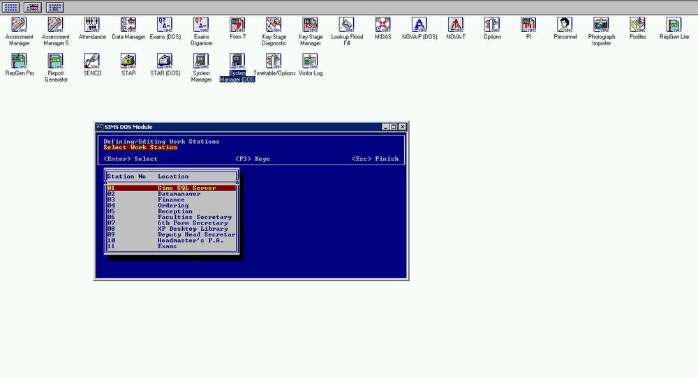Viewport: 698px width, 378px height.
Task: Maximize the SIMS DOS Module window
Action: [394, 127]
